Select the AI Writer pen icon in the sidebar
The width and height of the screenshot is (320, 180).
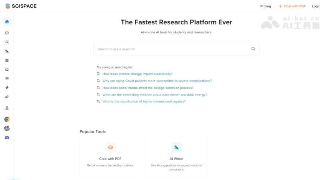pyautogui.click(x=7, y=51)
